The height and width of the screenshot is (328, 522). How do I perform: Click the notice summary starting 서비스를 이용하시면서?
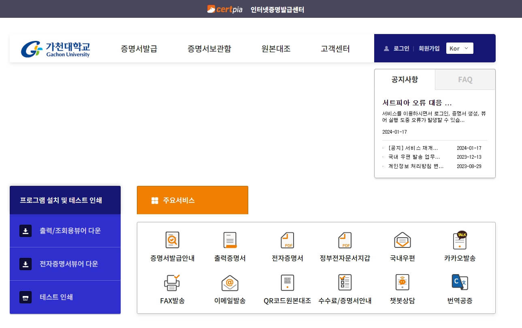tap(434, 117)
